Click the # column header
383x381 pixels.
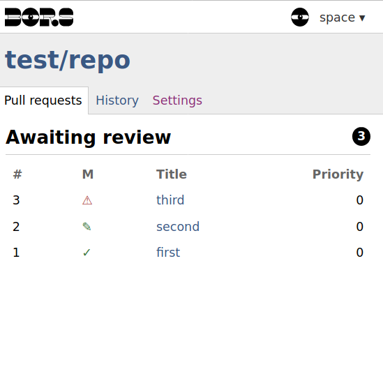click(x=17, y=174)
